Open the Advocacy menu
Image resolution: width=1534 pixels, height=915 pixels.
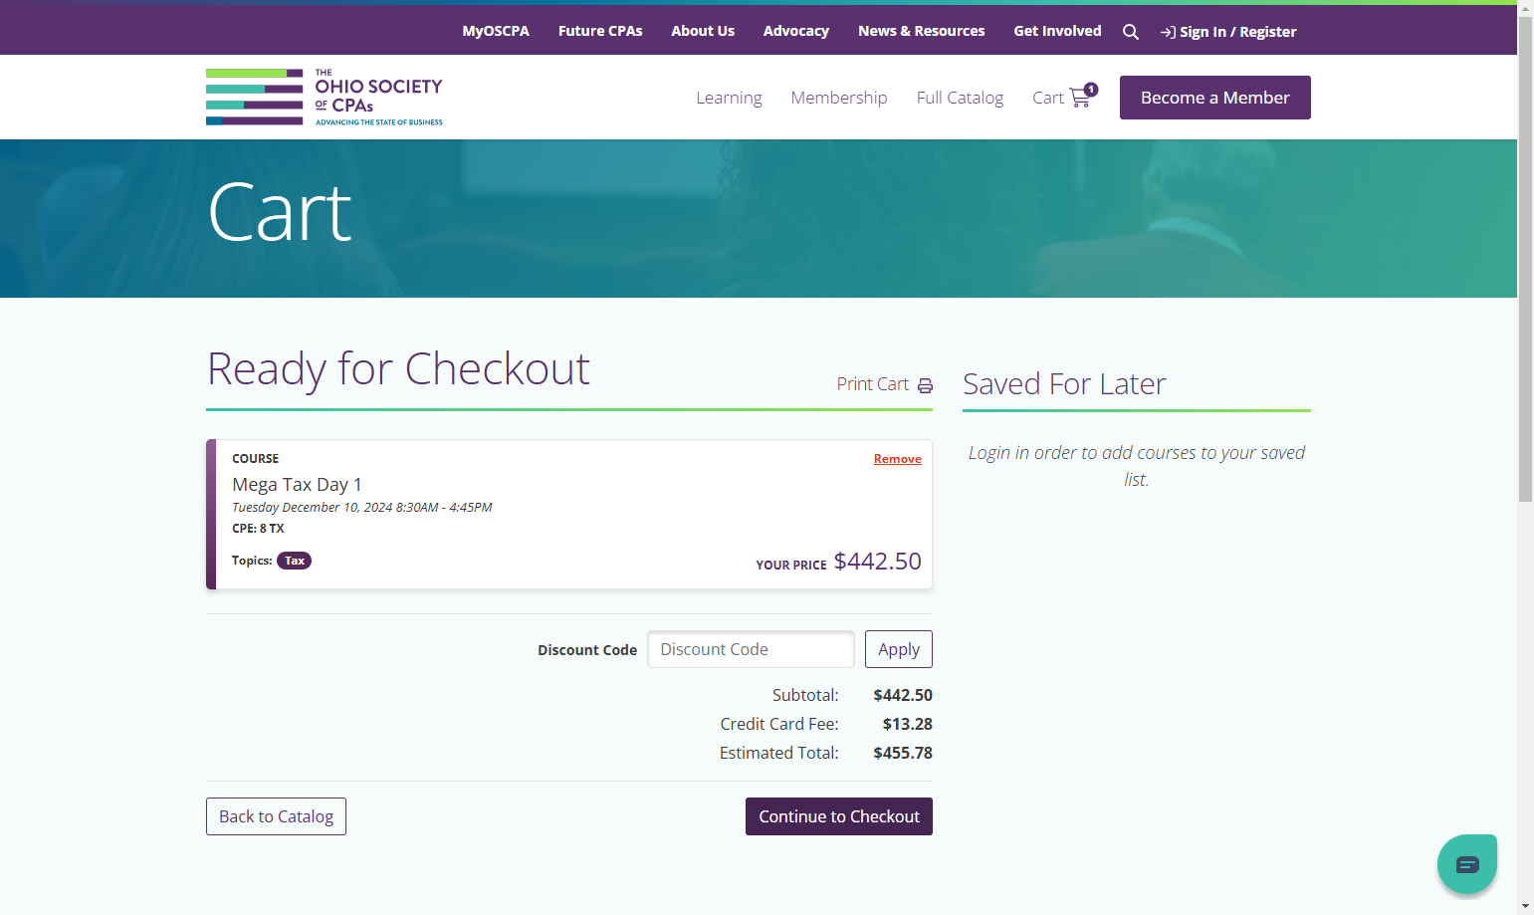(796, 31)
